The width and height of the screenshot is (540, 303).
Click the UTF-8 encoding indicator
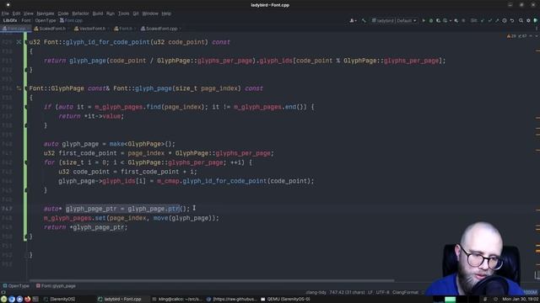(382, 292)
